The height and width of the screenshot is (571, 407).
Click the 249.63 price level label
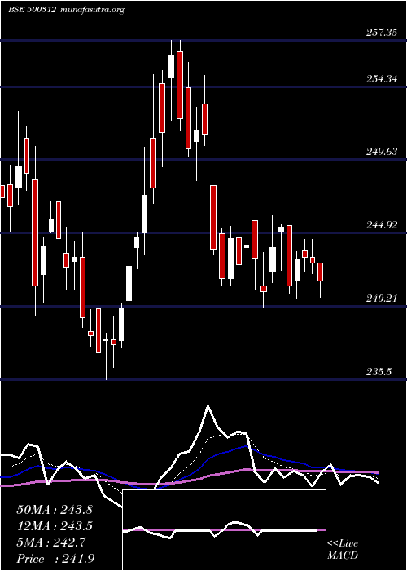tap(381, 152)
